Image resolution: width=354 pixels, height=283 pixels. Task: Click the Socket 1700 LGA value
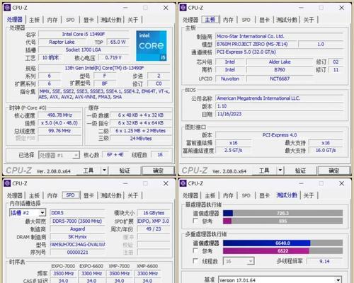pos(84,50)
